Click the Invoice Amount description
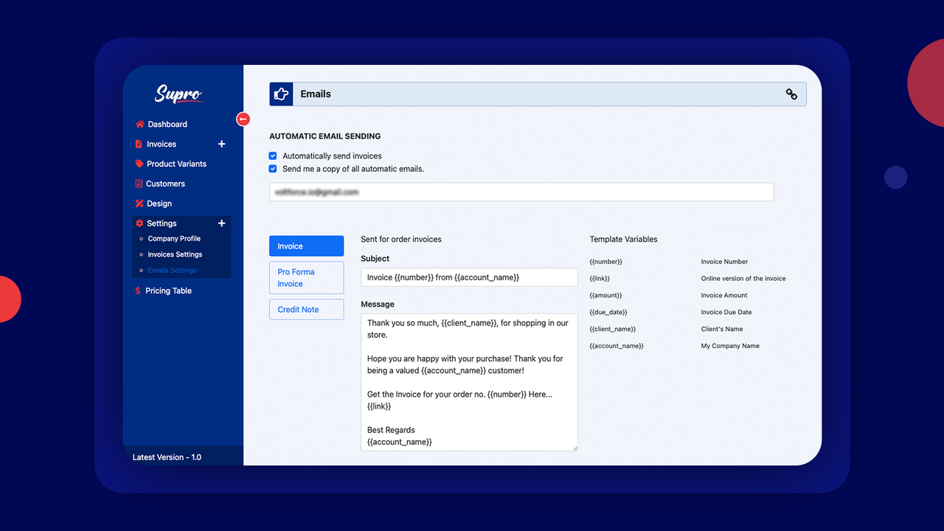944x531 pixels. point(724,296)
